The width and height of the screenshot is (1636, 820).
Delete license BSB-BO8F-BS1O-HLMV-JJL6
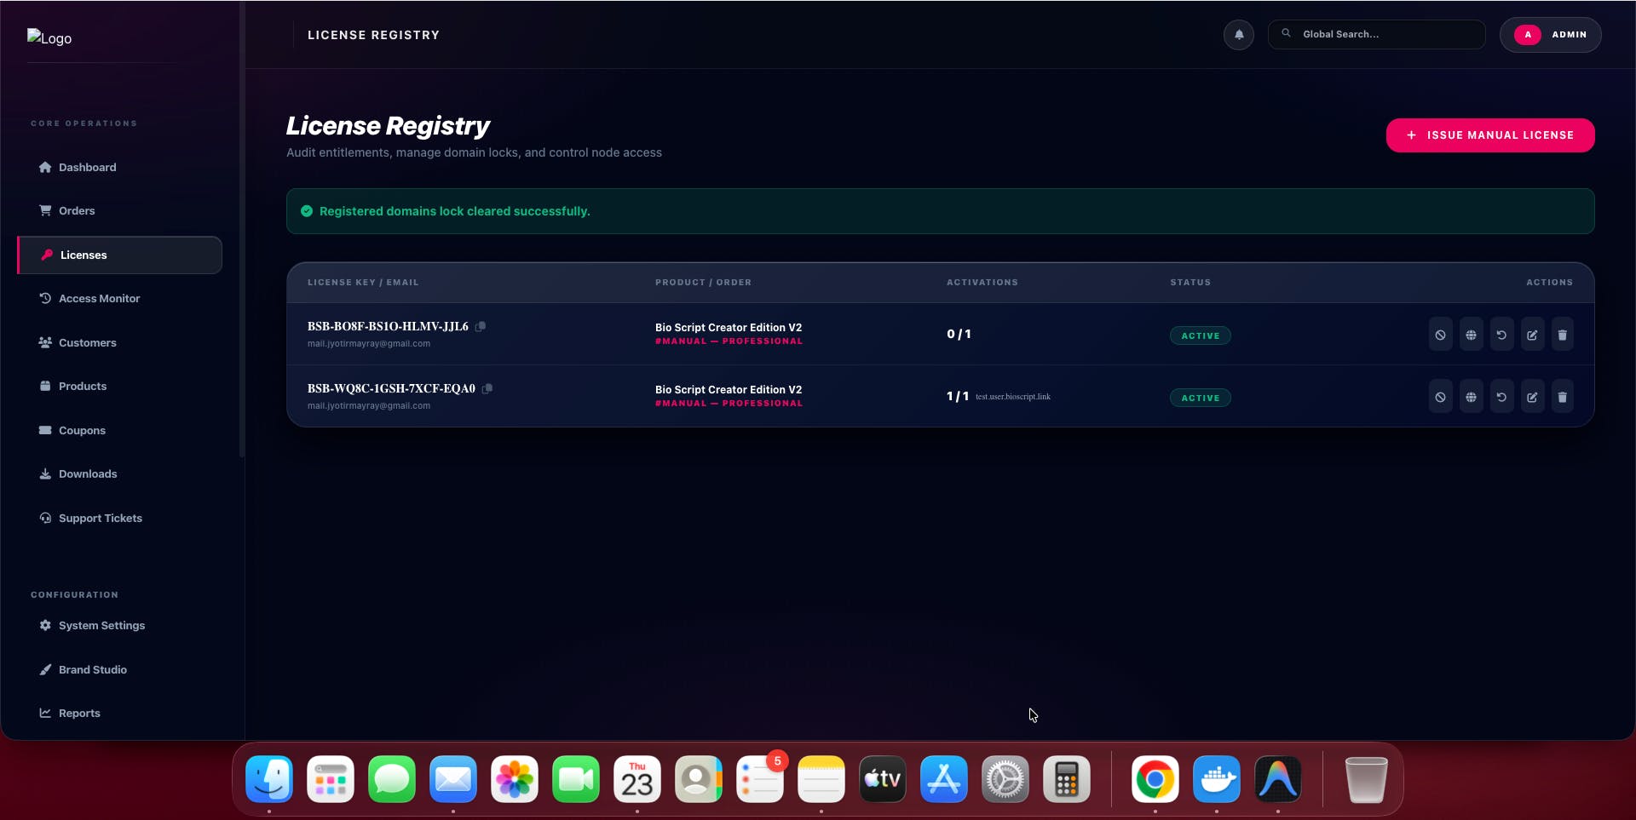(1562, 335)
